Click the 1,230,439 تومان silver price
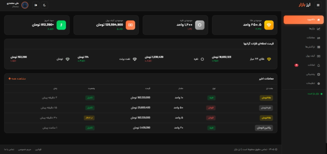 click(x=154, y=57)
